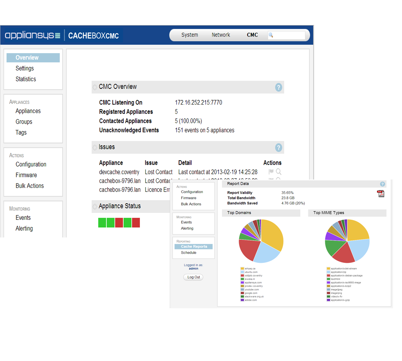Select the first green appliance status square

(102, 223)
